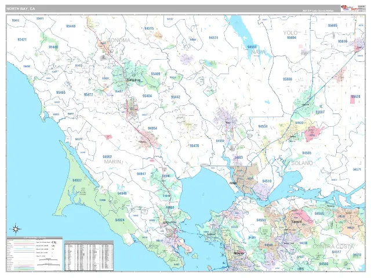
Task: Click ZIP code 94946
Action: click(122, 193)
